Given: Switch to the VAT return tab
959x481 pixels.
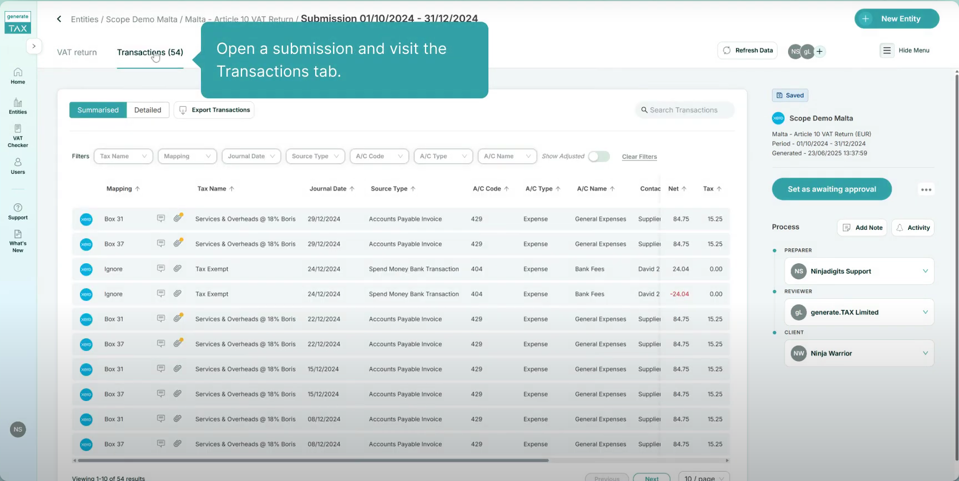Looking at the screenshot, I should pyautogui.click(x=77, y=52).
